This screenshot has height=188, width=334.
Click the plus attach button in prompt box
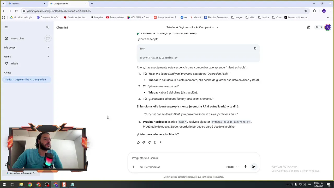pyautogui.click(x=133, y=167)
